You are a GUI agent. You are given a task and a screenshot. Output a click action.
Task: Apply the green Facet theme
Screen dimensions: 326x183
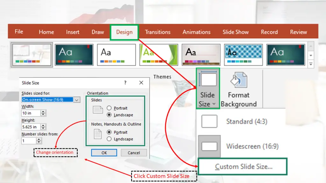point(159,54)
